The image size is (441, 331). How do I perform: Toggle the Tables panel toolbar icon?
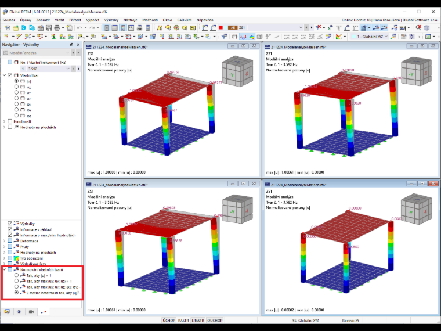[114, 28]
